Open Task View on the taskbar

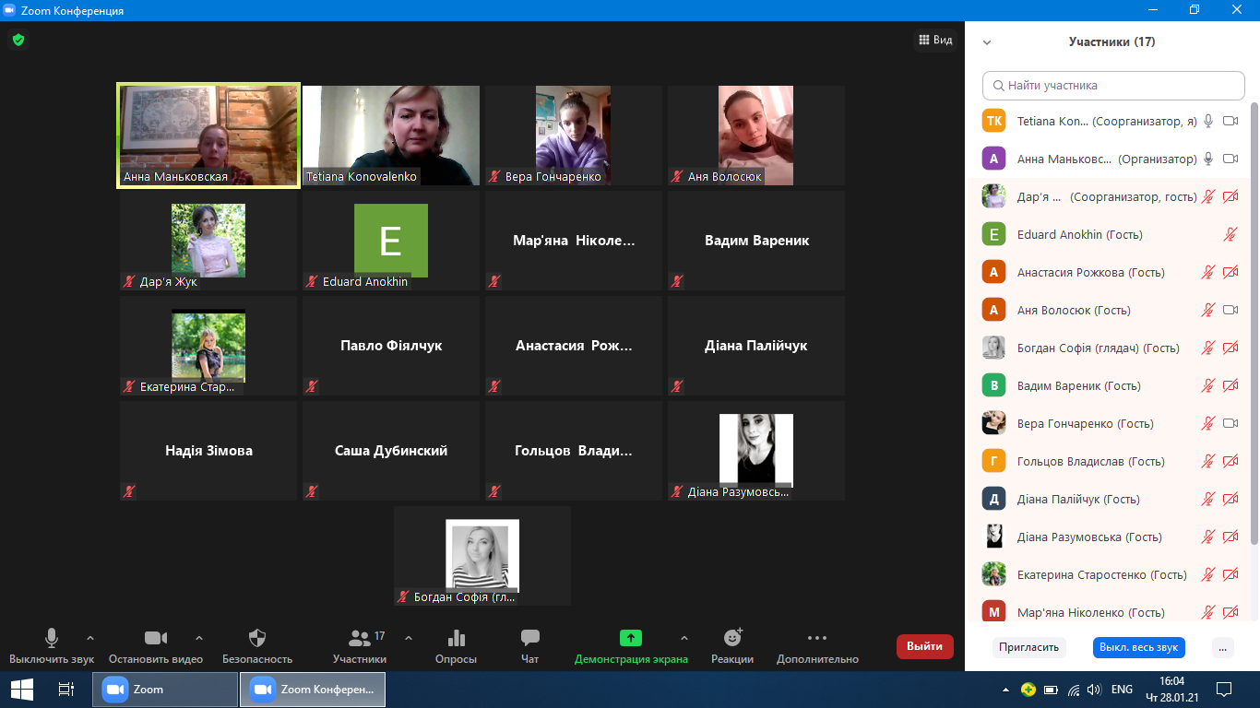pyautogui.click(x=65, y=690)
